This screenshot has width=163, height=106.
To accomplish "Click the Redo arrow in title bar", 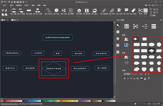I will click(x=9, y=2).
